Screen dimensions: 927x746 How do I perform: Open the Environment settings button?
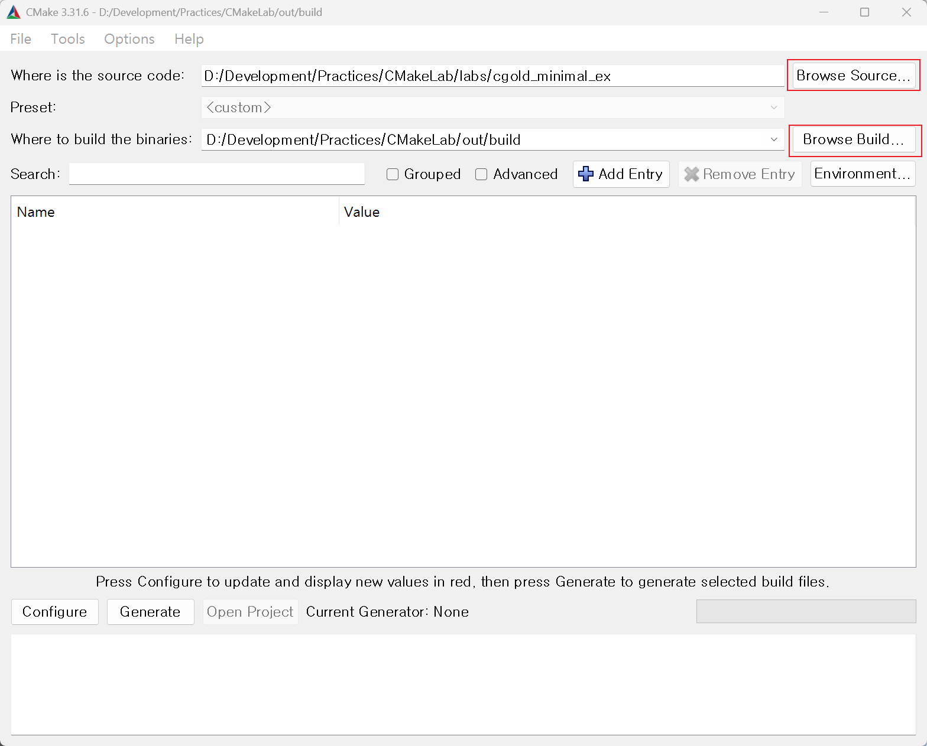click(x=863, y=174)
